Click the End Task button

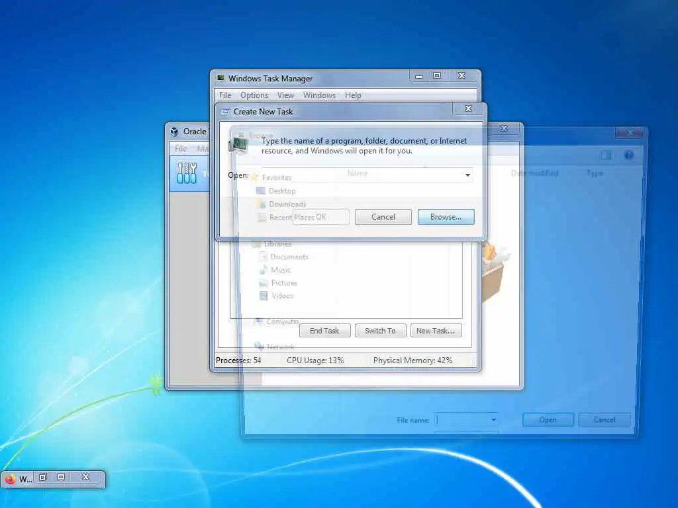click(324, 331)
